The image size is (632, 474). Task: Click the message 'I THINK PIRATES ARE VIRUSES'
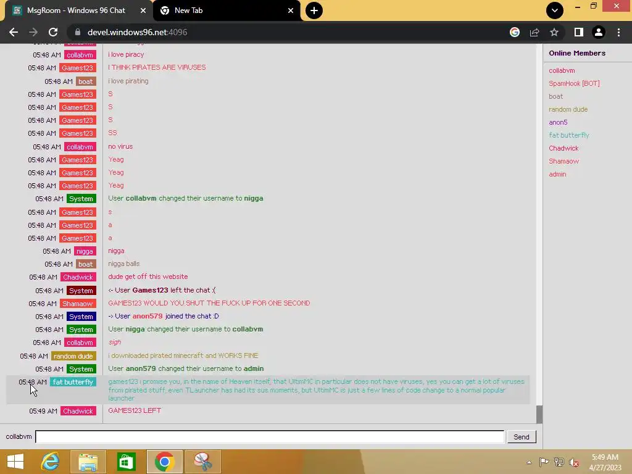pyautogui.click(x=157, y=67)
